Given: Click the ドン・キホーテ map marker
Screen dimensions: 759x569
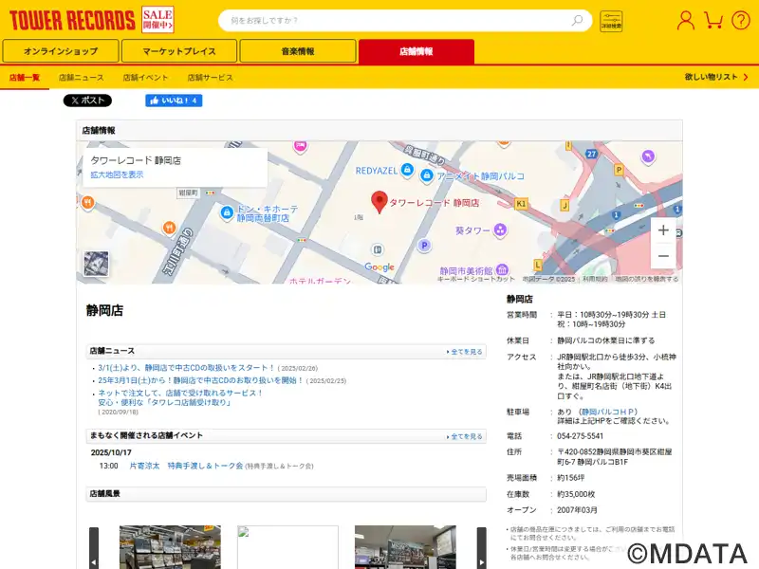Looking at the screenshot, I should [x=227, y=211].
